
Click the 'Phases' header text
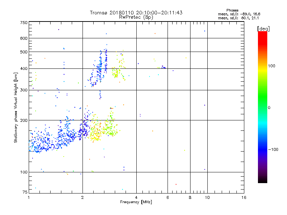pos(232,10)
